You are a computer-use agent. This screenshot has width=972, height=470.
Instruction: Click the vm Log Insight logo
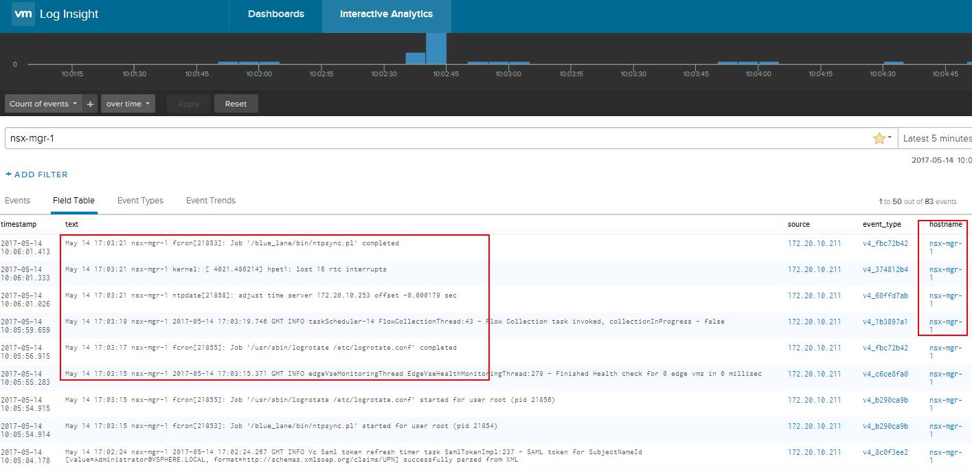56,14
